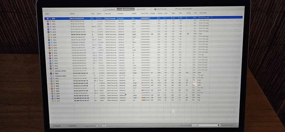Uncheck the checkbox for BSSID 60:22:32:63:07:4F

click(x=47, y=18)
